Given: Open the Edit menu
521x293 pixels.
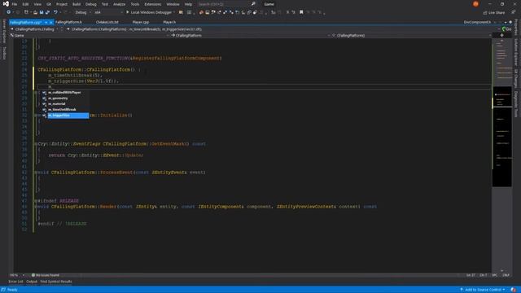Looking at the screenshot, I should pyautogui.click(x=25, y=4).
